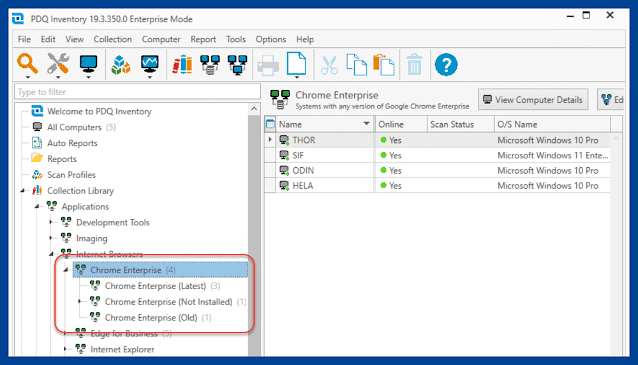Click the new blank page icon

(296, 63)
